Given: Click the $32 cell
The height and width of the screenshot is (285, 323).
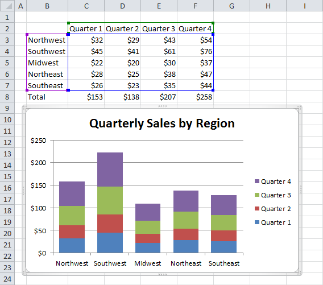Looking at the screenshot, I should coord(86,40).
